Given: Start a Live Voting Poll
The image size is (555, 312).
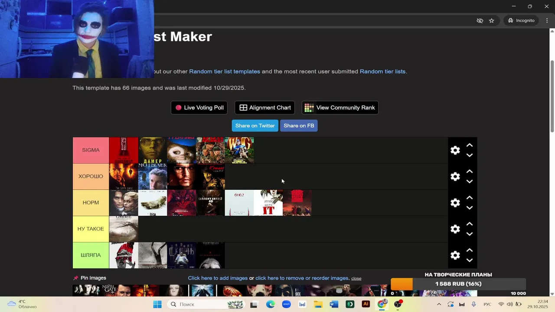Looking at the screenshot, I should click(199, 107).
